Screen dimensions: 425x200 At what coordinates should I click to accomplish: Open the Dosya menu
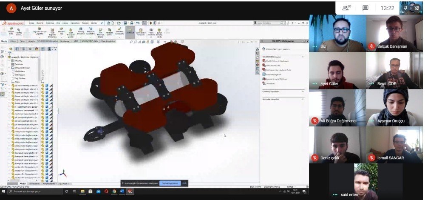point(32,23)
